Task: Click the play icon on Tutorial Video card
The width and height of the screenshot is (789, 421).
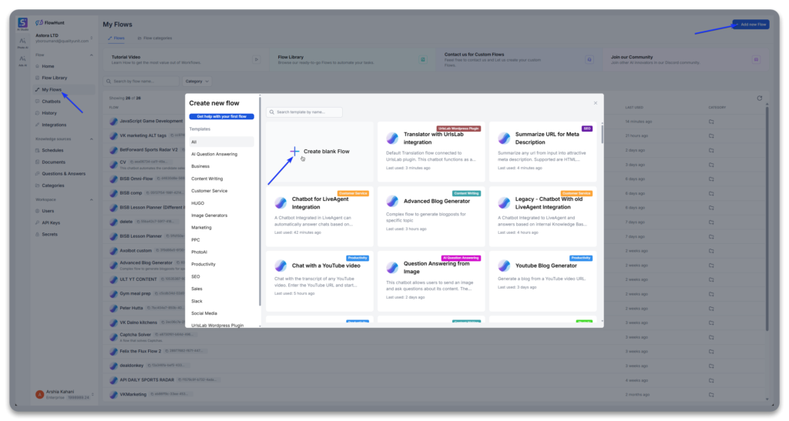Action: [256, 59]
